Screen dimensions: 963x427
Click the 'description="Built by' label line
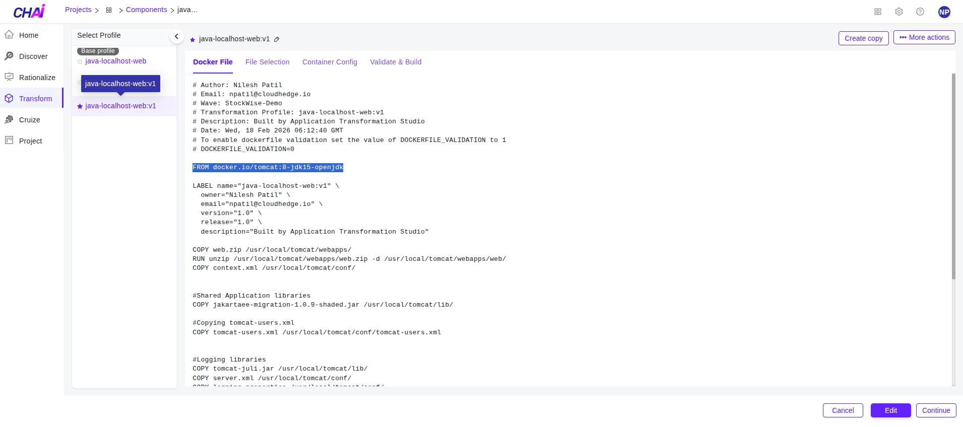click(314, 232)
